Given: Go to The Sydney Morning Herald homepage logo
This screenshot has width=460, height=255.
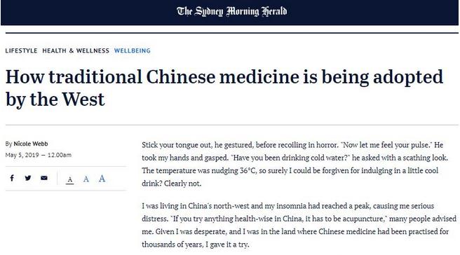Looking at the screenshot, I should pyautogui.click(x=232, y=11).
